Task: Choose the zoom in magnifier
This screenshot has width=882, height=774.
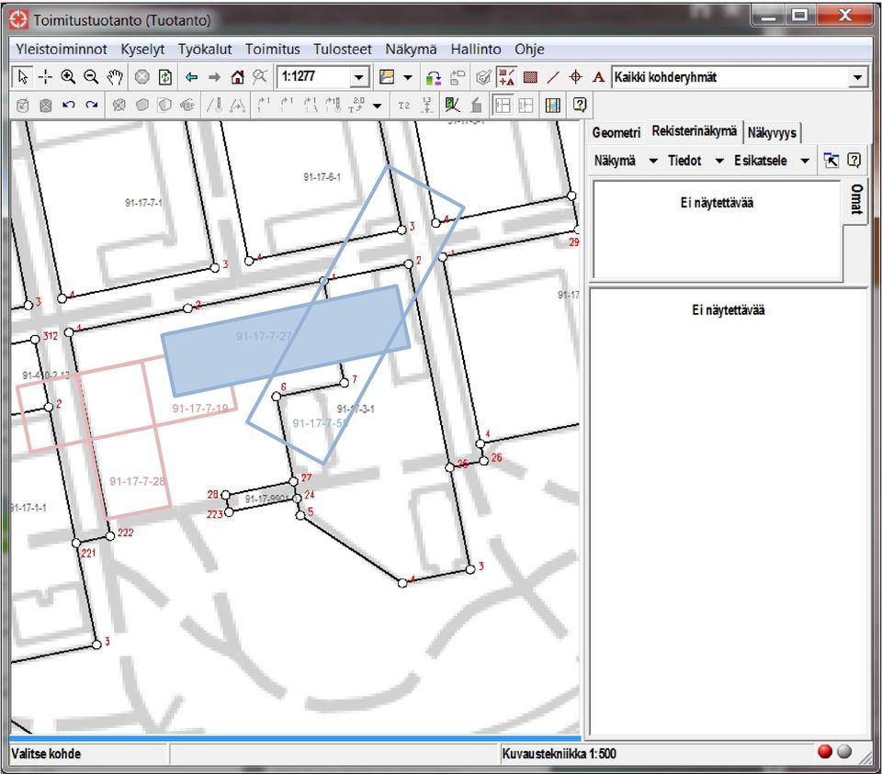Action: tap(68, 76)
